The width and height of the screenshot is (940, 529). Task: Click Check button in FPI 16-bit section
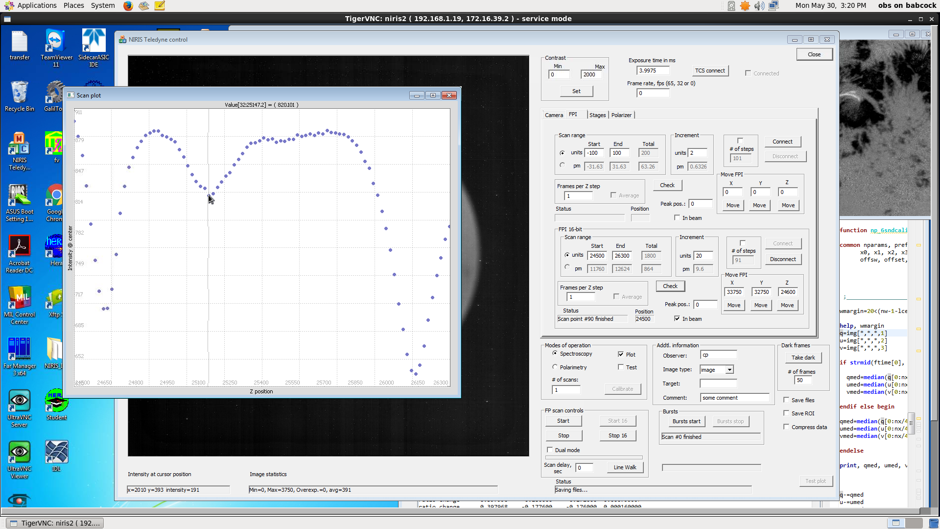coord(670,286)
